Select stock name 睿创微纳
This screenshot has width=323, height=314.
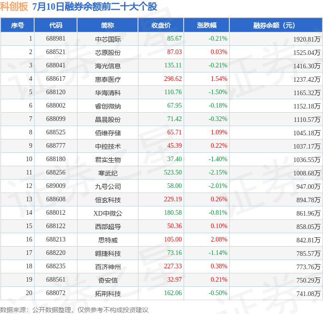click(108, 106)
